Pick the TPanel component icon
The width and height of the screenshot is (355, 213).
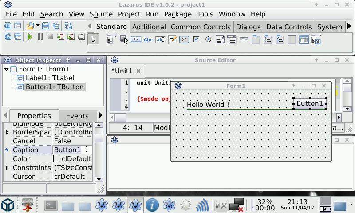292,39
